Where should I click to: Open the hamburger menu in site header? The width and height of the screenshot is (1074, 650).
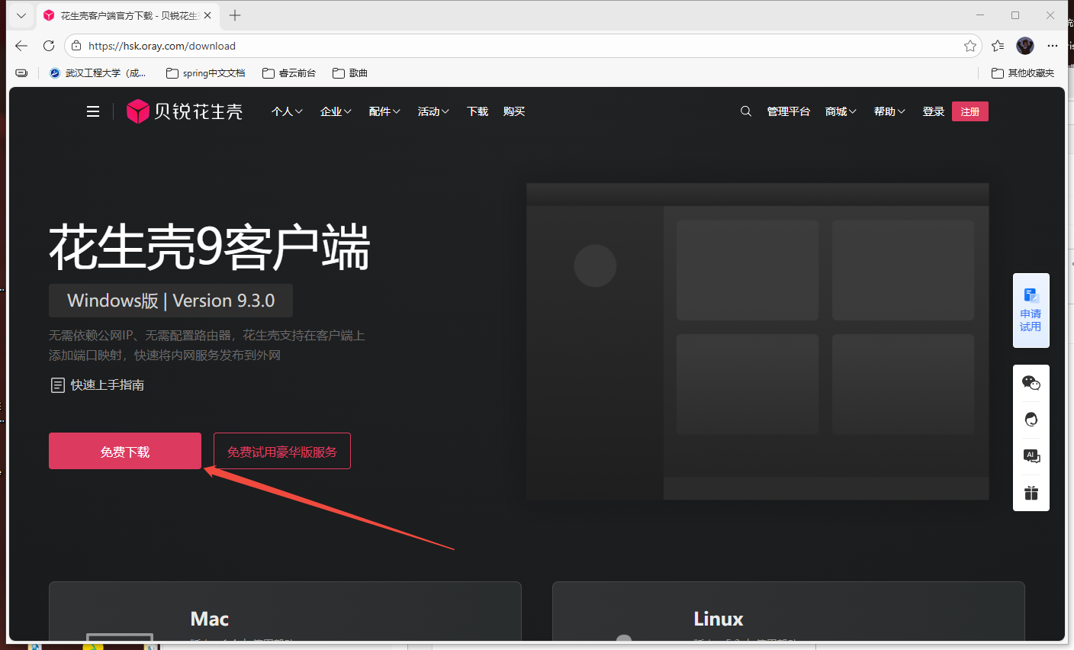click(x=93, y=112)
